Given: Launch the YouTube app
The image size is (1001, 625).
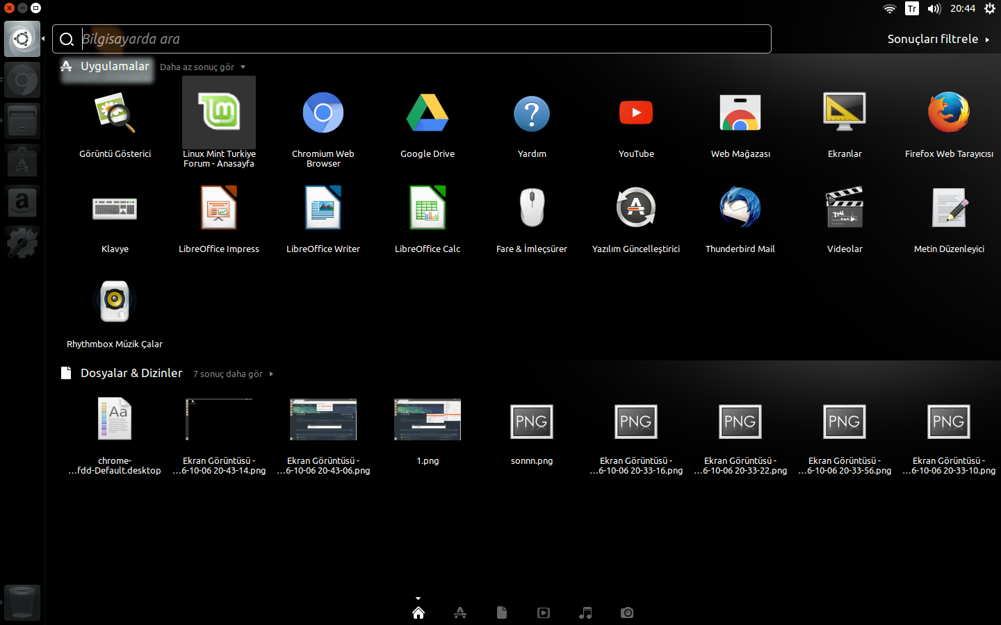Looking at the screenshot, I should point(636,112).
